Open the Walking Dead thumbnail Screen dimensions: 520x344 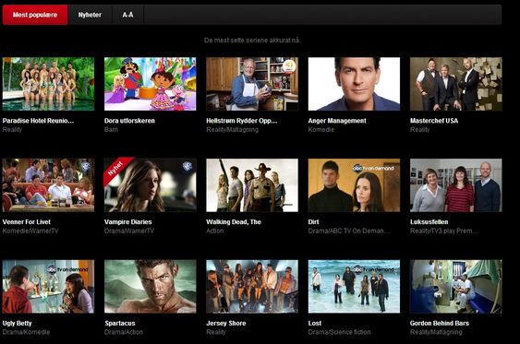pos(252,185)
